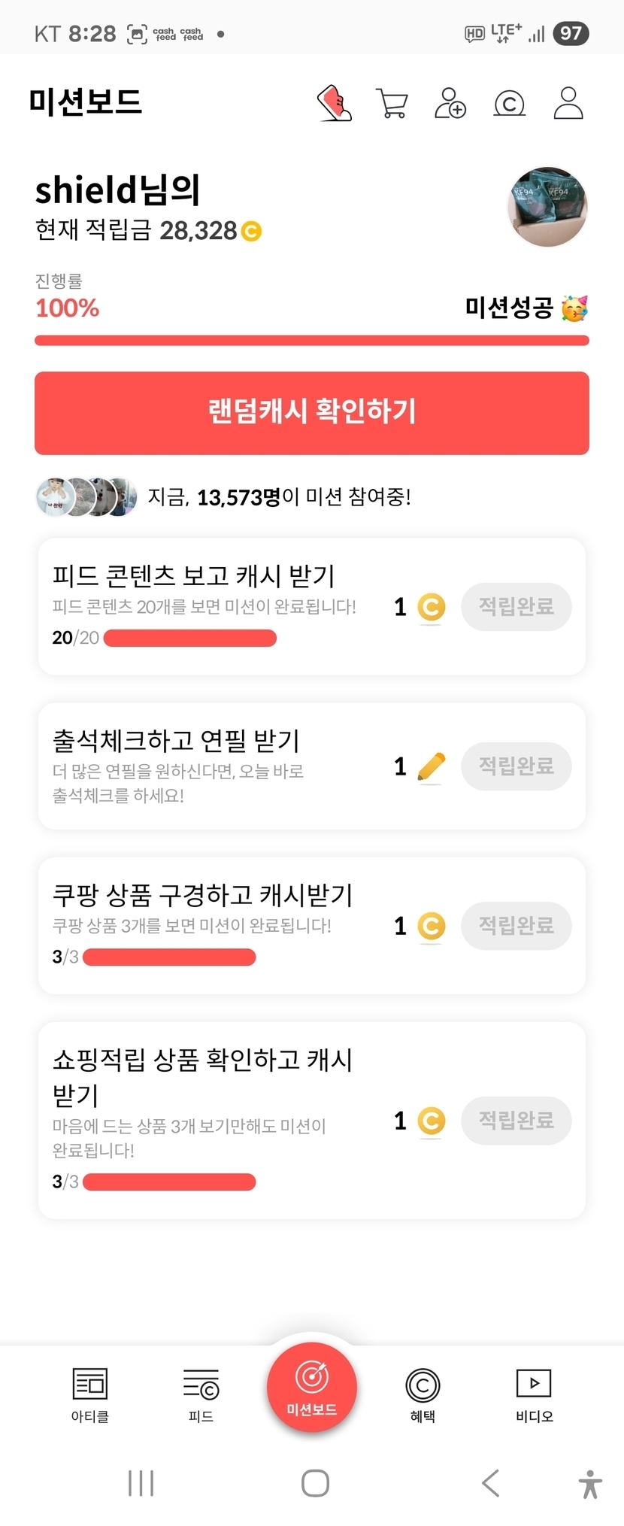Switch to the 아티클 tab
The width and height of the screenshot is (624, 1526).
pos(90,1395)
